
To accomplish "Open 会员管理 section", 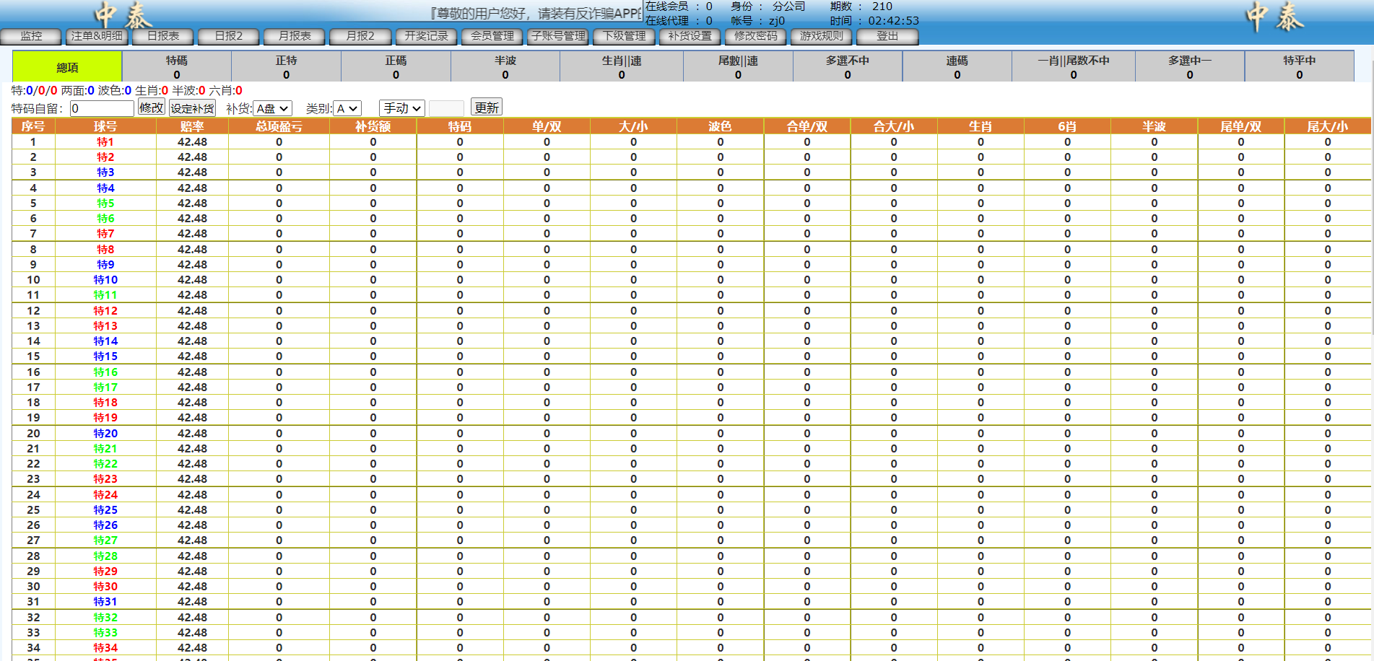I will click(492, 36).
